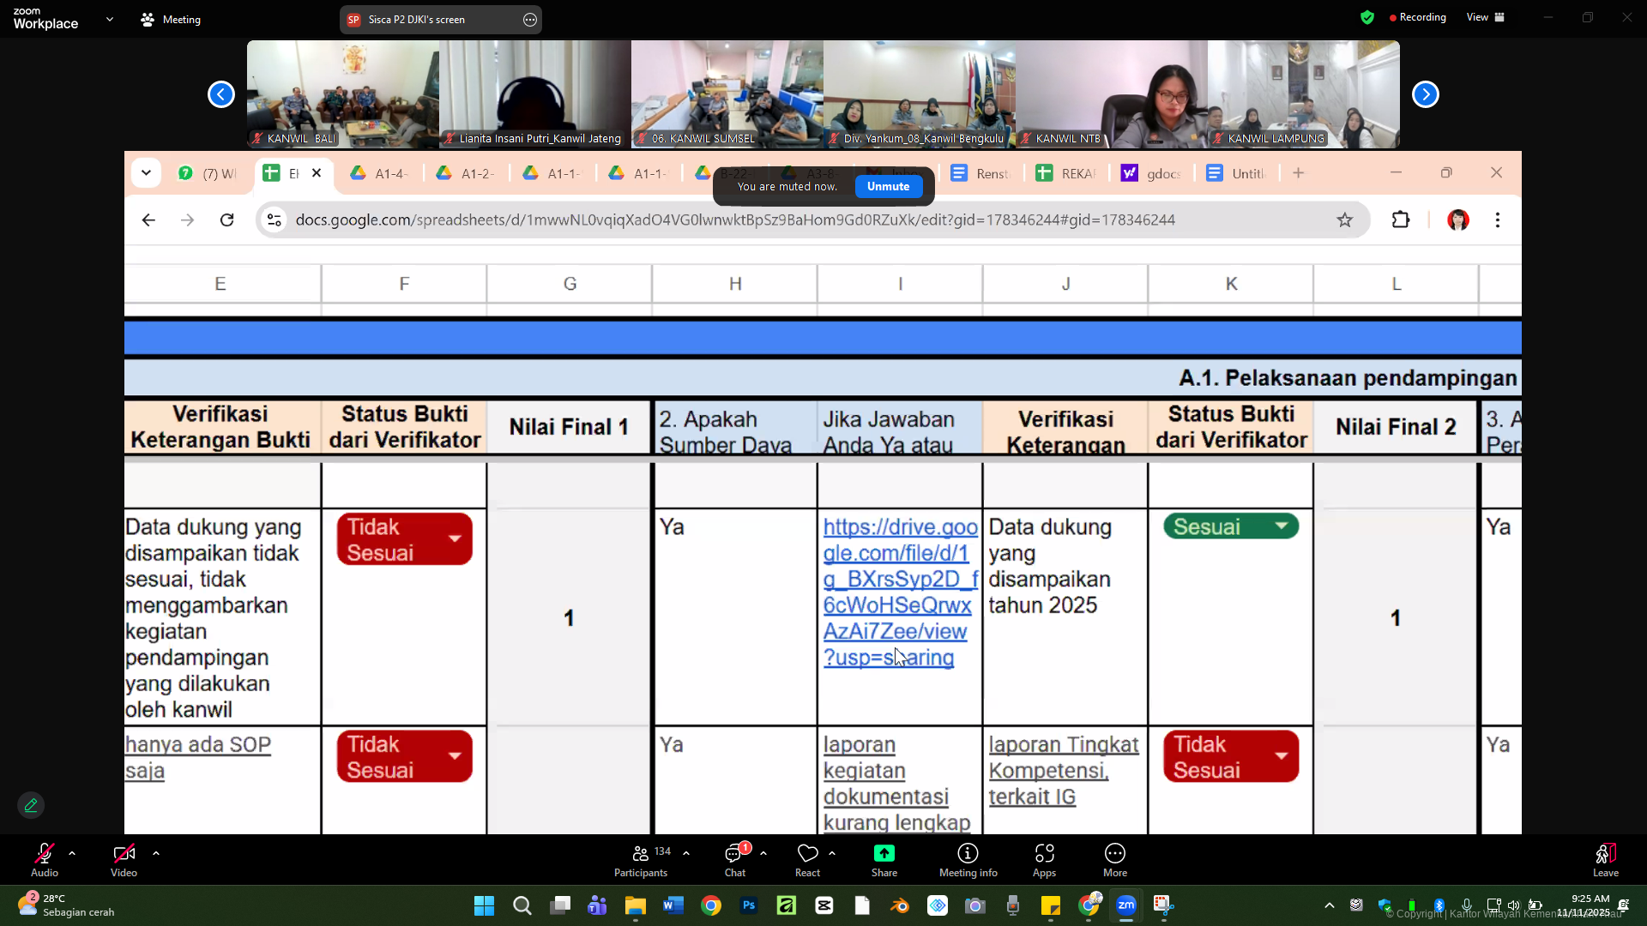Open the Chat panel in Zoom

point(734,859)
